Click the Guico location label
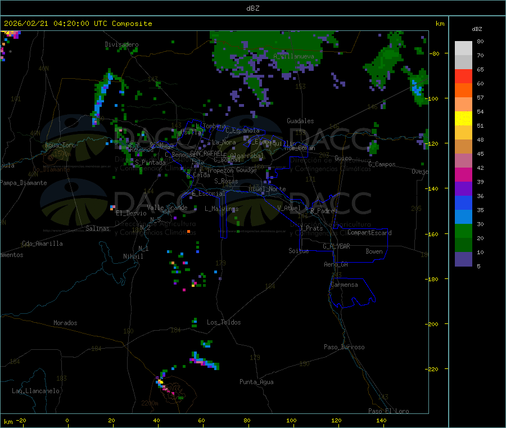This screenshot has height=428, width=506. [343, 158]
